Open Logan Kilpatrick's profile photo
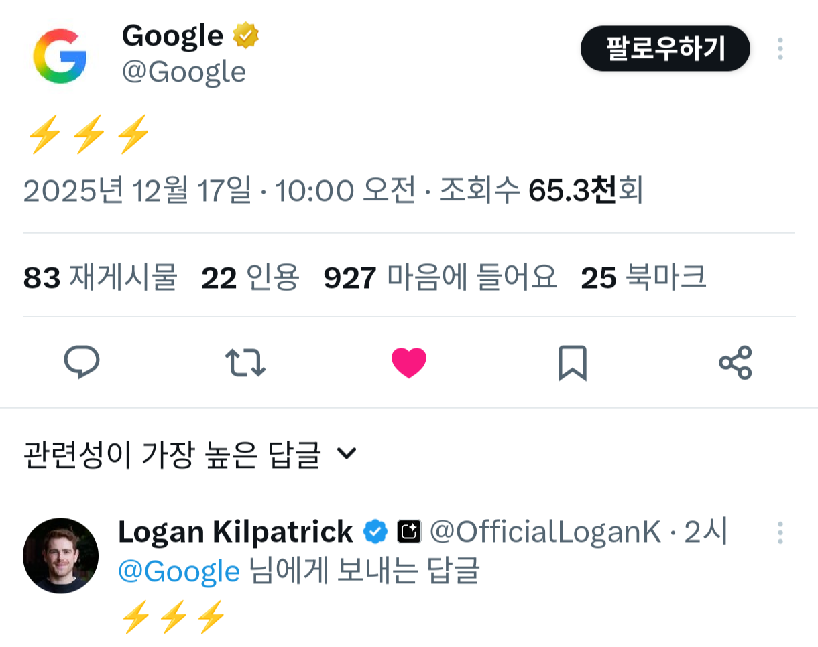The height and width of the screenshot is (647, 818). [x=60, y=555]
